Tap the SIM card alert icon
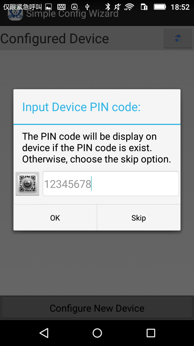Screen dimensions: 194x346 144,7
